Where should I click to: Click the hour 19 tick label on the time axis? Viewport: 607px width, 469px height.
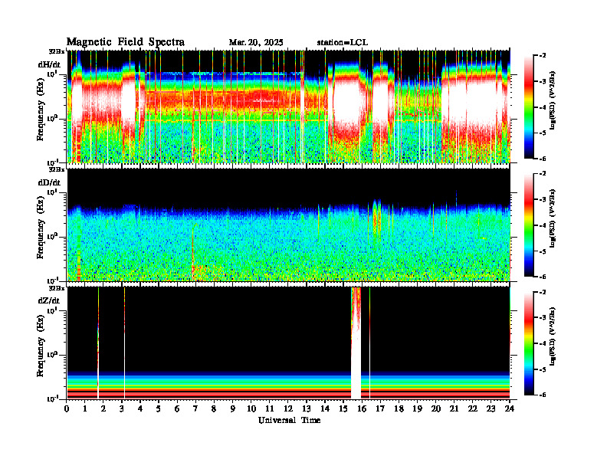(x=417, y=409)
